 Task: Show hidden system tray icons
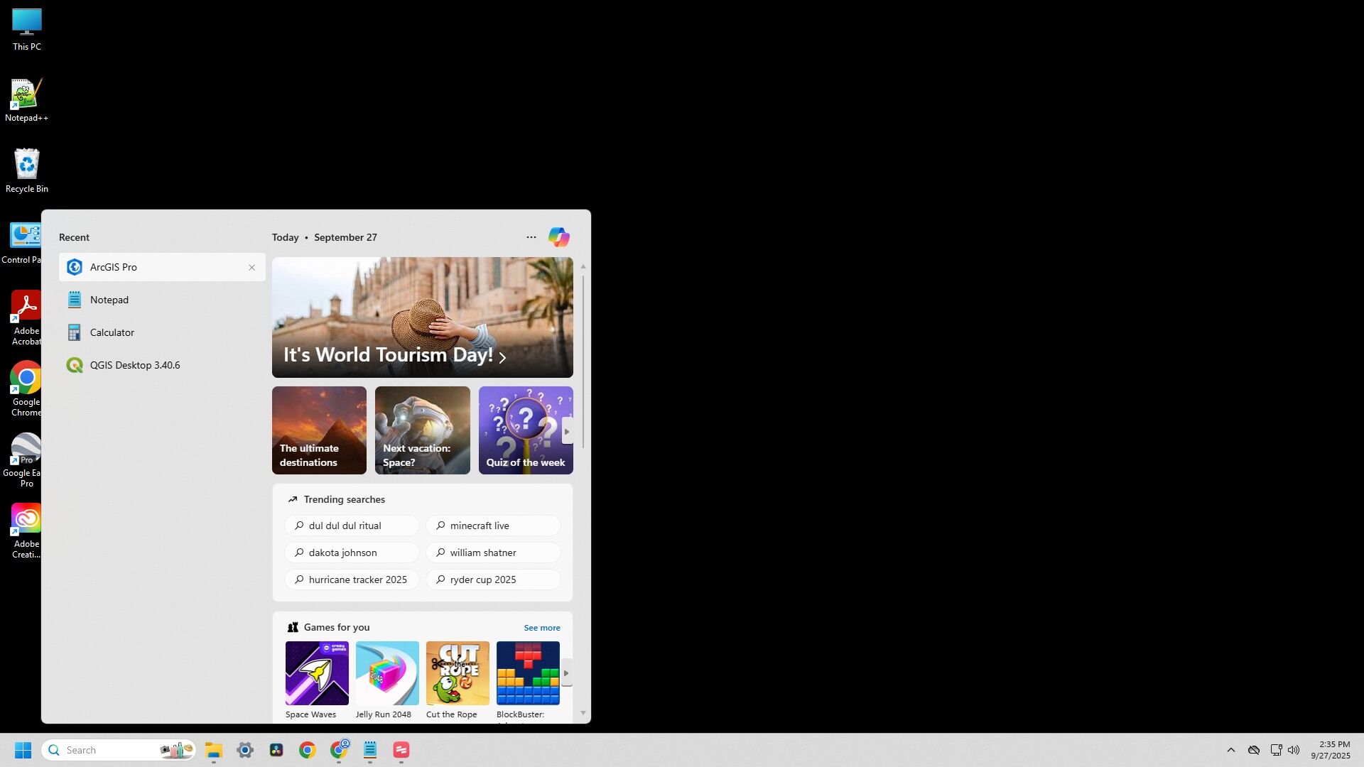click(x=1230, y=750)
